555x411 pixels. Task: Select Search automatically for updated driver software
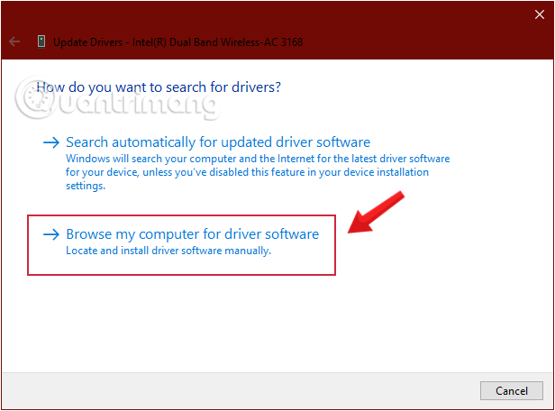tap(218, 142)
